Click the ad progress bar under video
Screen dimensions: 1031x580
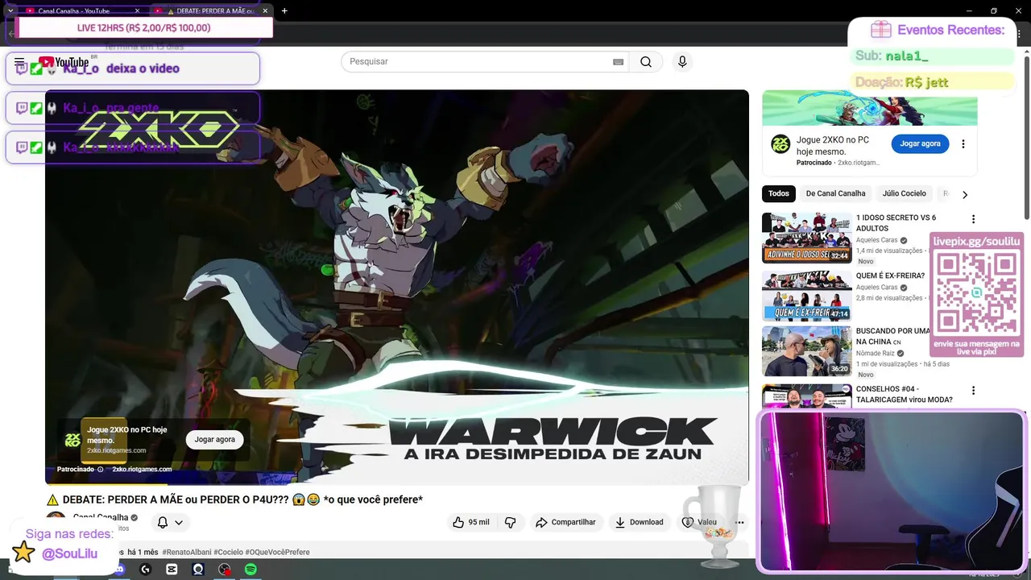pos(396,483)
